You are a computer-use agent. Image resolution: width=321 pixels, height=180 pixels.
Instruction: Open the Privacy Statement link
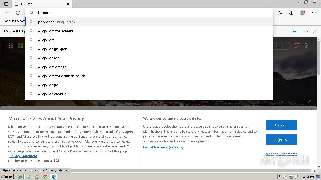[x=23, y=156]
